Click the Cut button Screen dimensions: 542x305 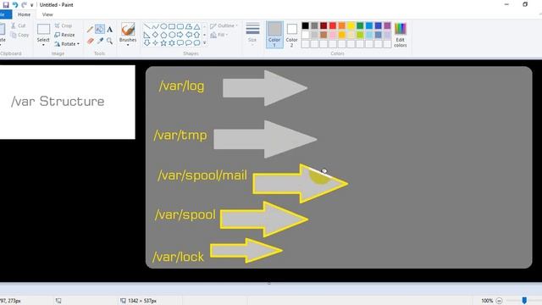(x=19, y=25)
